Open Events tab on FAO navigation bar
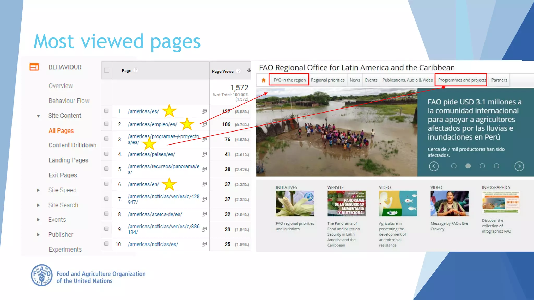The height and width of the screenshot is (300, 534). (x=371, y=80)
